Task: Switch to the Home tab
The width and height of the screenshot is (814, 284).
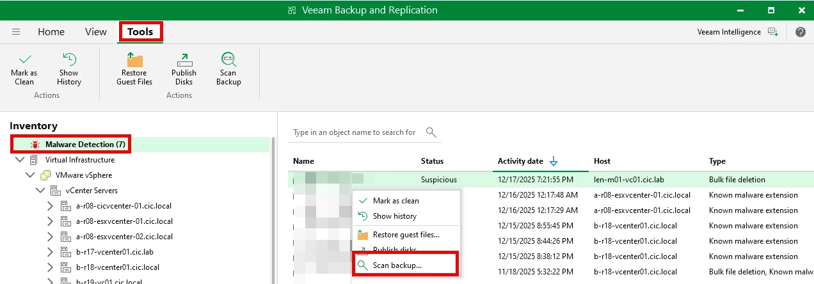Action: (x=51, y=32)
